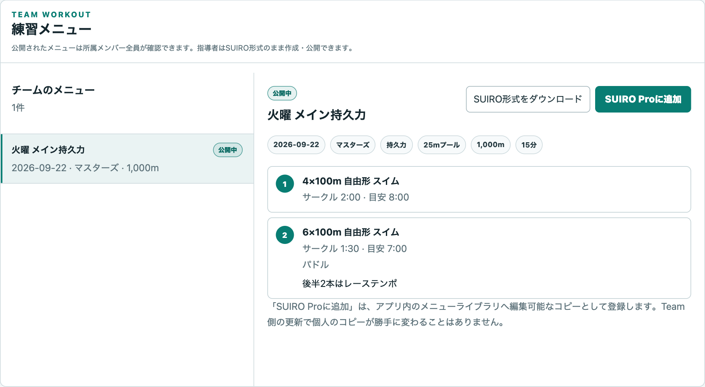Click the チームのメニュー heading
The image size is (705, 387).
coord(53,90)
